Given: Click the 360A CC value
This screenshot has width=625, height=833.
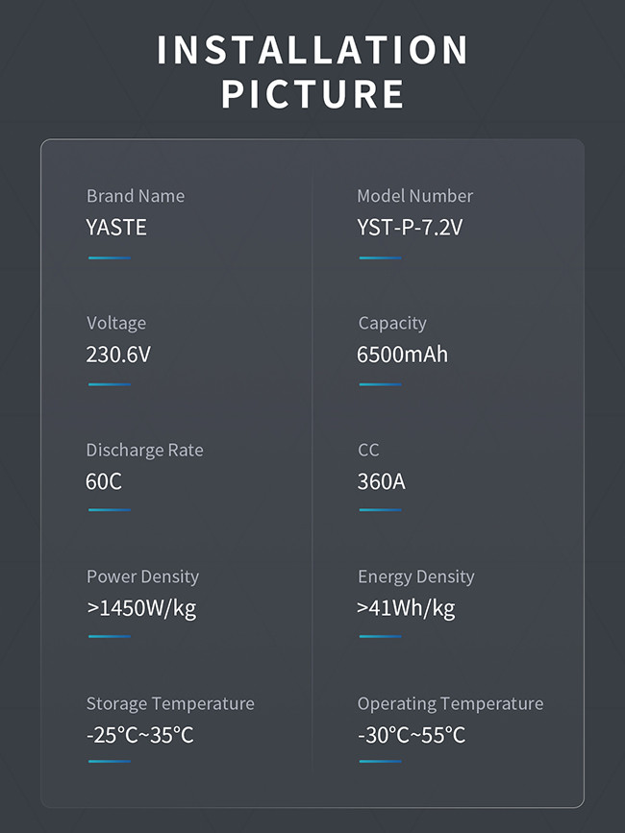Looking at the screenshot, I should pos(381,481).
